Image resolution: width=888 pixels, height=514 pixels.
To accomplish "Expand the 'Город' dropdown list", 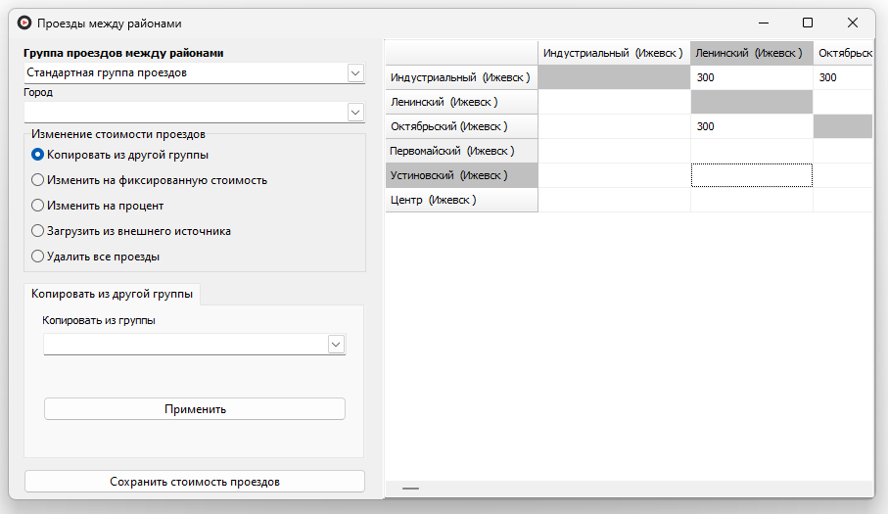I will coord(354,113).
